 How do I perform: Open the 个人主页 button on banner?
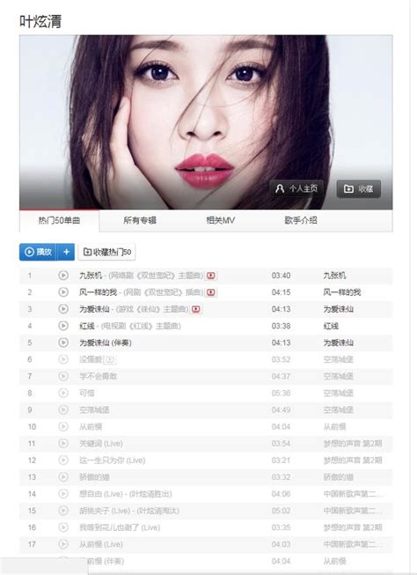tap(296, 188)
